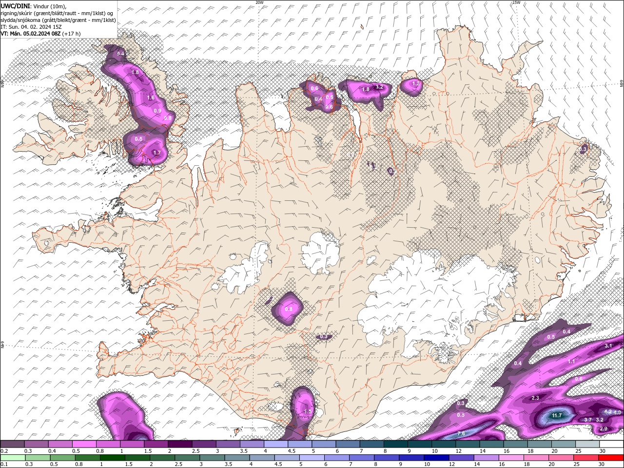The image size is (624, 468).
Task: Click the 'VT: Mán. 05.02.2024 08Z' valid time line
Action: 30,34
